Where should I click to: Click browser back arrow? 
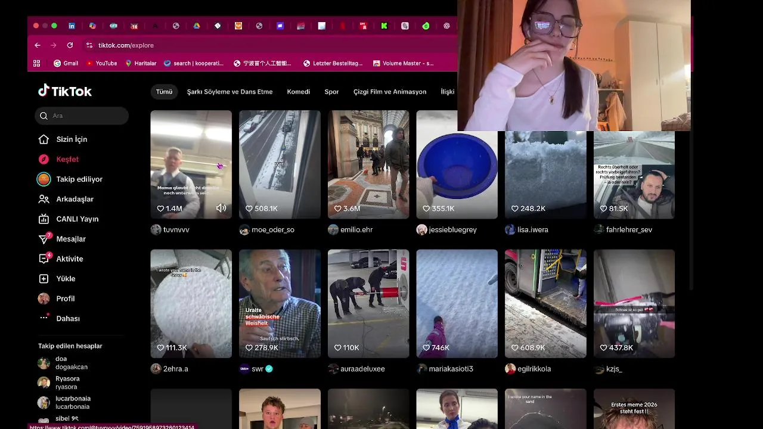click(38, 45)
